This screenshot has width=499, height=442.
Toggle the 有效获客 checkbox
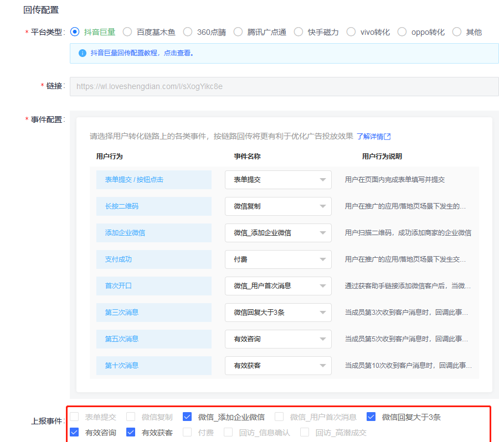point(131,433)
